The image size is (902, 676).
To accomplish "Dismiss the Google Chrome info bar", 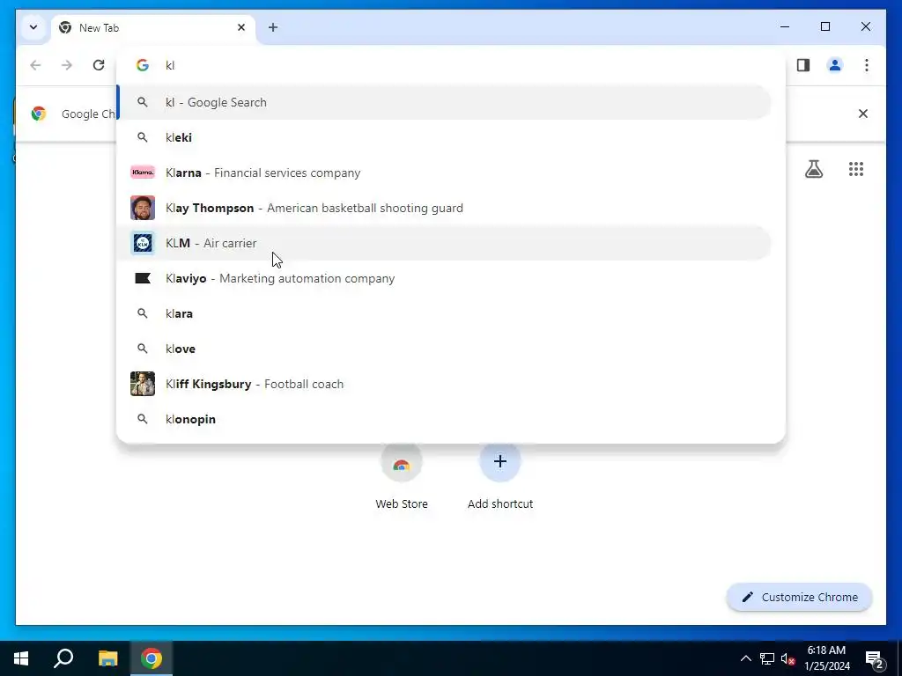I will [863, 114].
